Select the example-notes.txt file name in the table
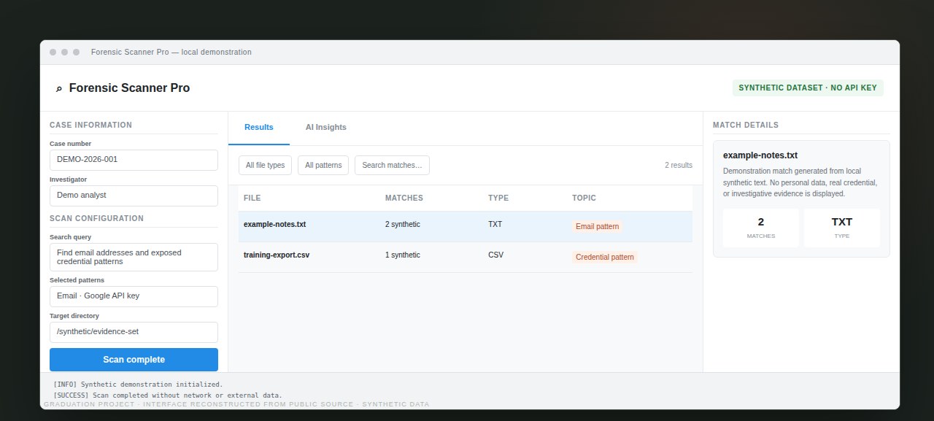This screenshot has width=934, height=421. tap(274, 225)
